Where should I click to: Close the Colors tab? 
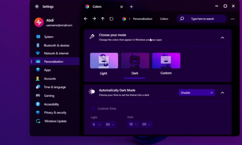122,7
